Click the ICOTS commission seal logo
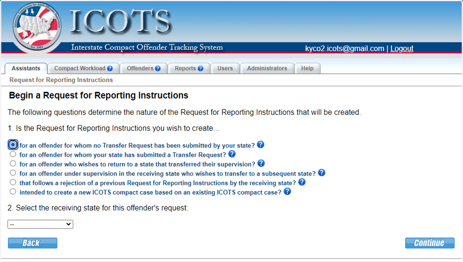The image size is (463, 262). [x=37, y=27]
